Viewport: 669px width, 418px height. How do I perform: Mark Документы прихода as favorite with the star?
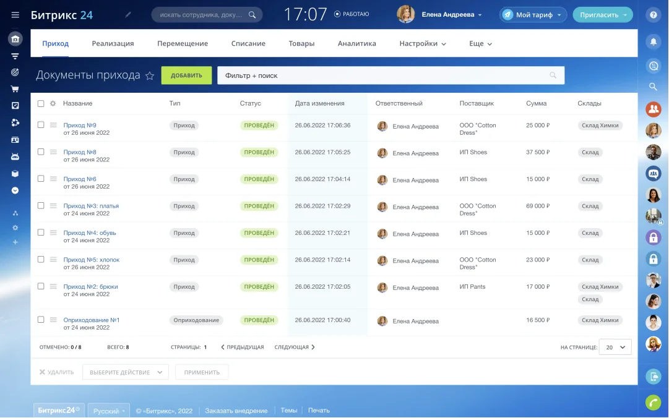pyautogui.click(x=150, y=75)
